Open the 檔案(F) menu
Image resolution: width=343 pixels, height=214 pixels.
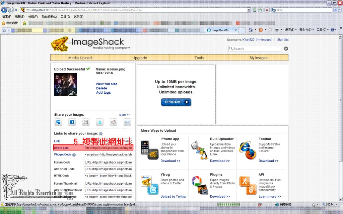click(7, 17)
